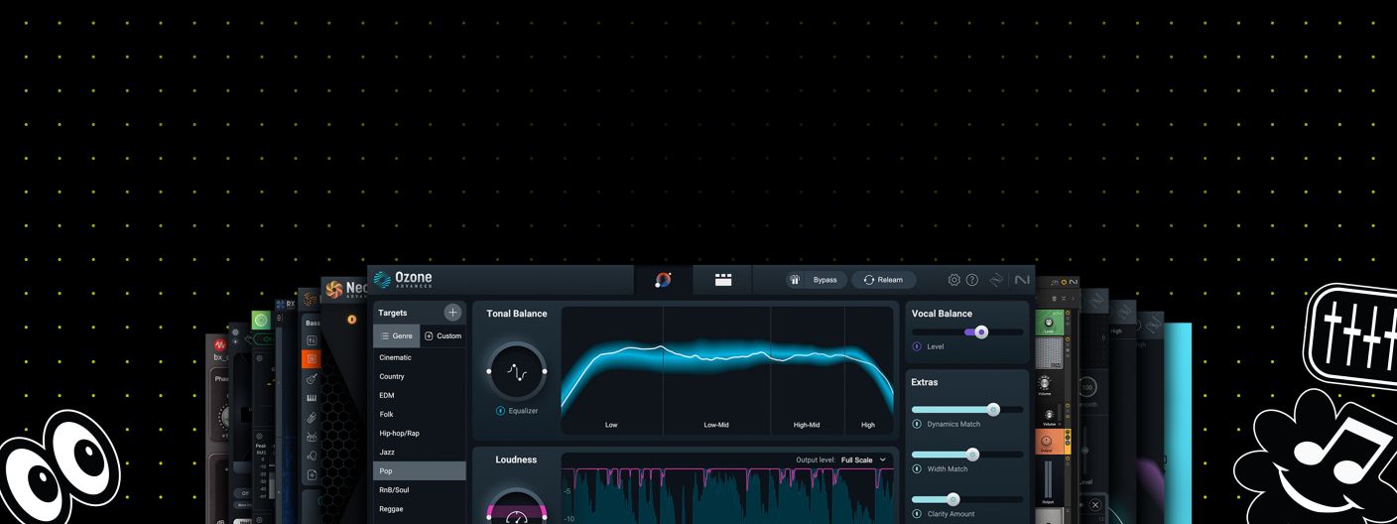
Task: Click the Native Instruments logo in Ozone header
Action: click(x=1022, y=280)
